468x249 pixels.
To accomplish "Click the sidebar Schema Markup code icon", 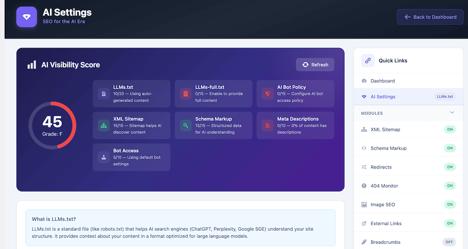I will click(x=364, y=148).
